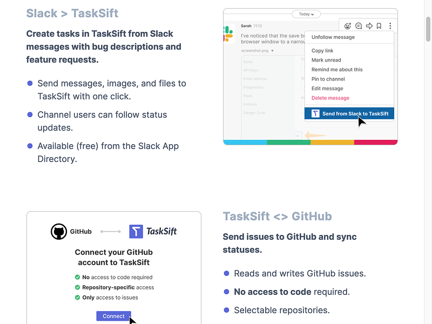
Task: Choose Mark unread menu entry
Action: point(326,60)
